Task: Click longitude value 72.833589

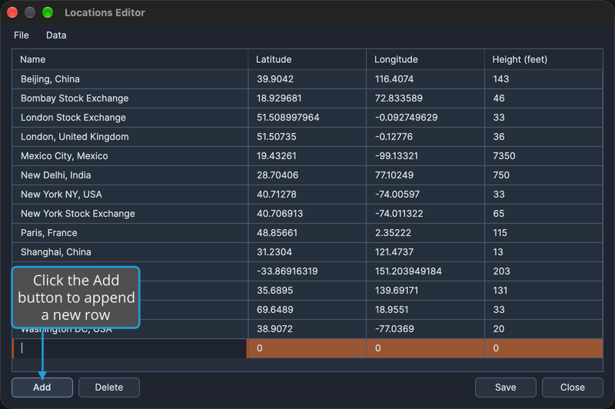Action: pos(399,98)
